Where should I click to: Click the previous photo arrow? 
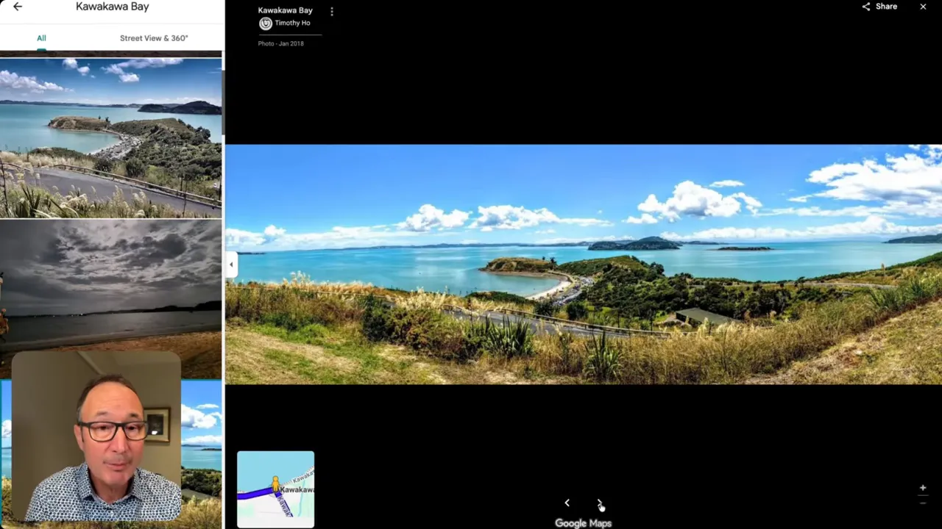click(567, 503)
